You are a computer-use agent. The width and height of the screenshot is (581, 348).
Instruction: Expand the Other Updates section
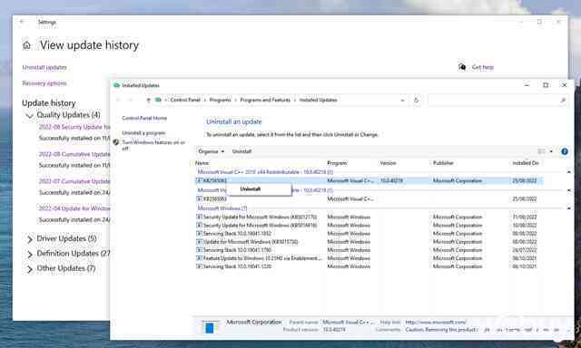[30, 269]
